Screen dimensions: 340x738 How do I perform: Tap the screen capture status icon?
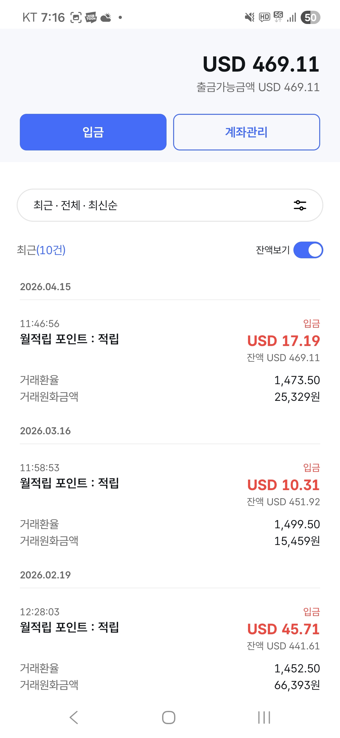76,17
